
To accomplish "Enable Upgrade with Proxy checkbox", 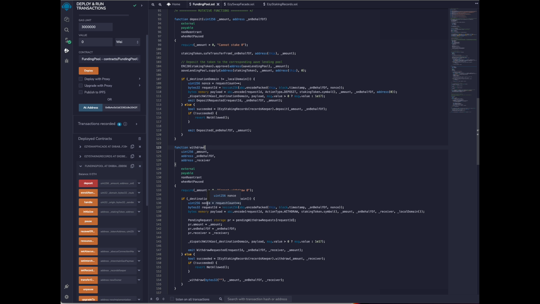I will coord(81,86).
